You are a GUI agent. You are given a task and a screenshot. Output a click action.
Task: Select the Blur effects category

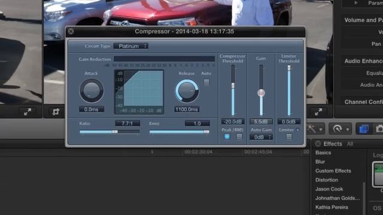(320, 162)
